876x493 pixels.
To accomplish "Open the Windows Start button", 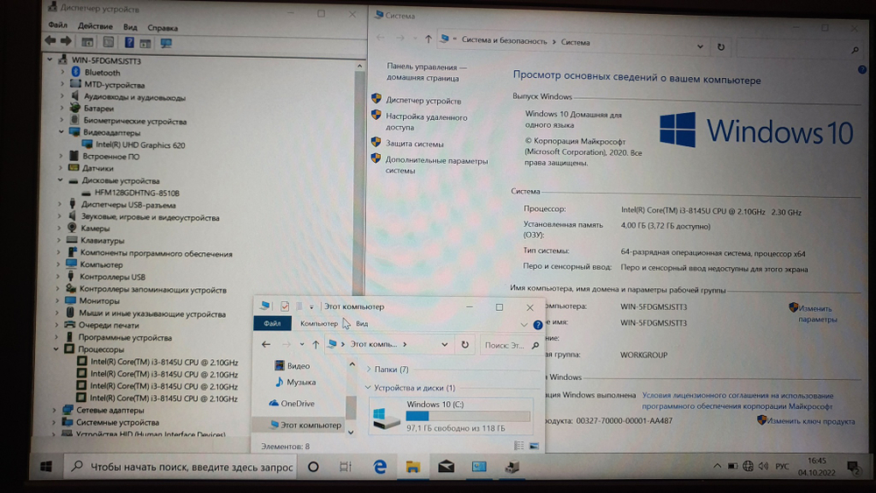I will coord(46,467).
